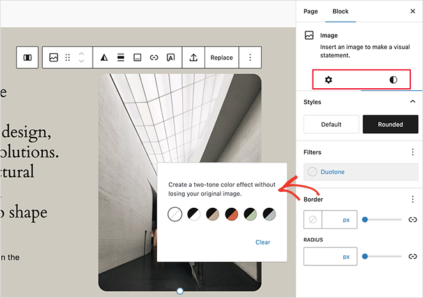Open the toolbar options three-dot menu
423x298 pixels.
click(x=250, y=58)
